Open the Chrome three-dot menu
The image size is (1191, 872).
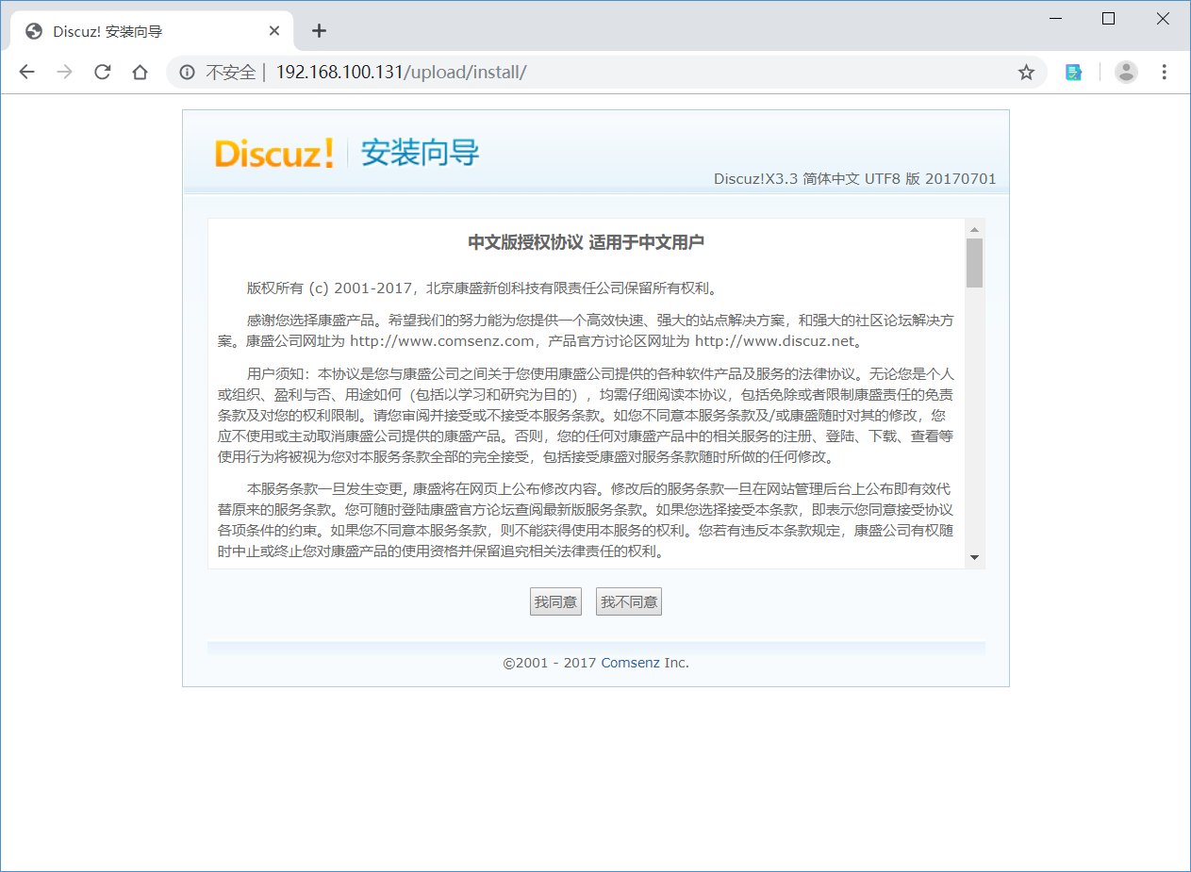click(1165, 72)
